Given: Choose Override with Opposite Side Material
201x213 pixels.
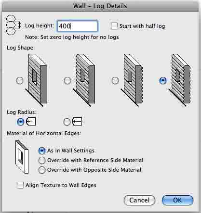Looking at the screenshot, I should [x=42, y=170].
